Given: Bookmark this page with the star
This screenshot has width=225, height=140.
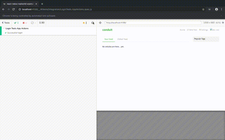Looking at the screenshot, I should click(204, 9).
